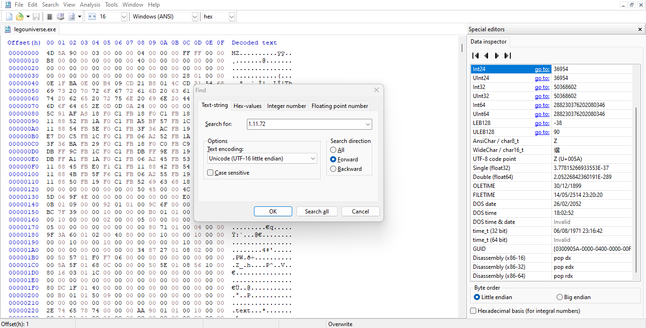
Task: Go to next byte in Data inspector
Action: [497, 55]
